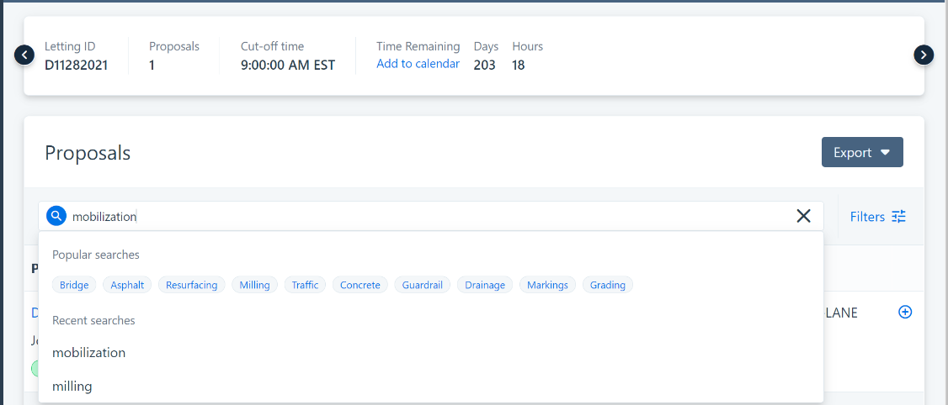Viewport: 948px width, 405px height.
Task: Expand proposal row with plus icon
Action: click(x=905, y=312)
